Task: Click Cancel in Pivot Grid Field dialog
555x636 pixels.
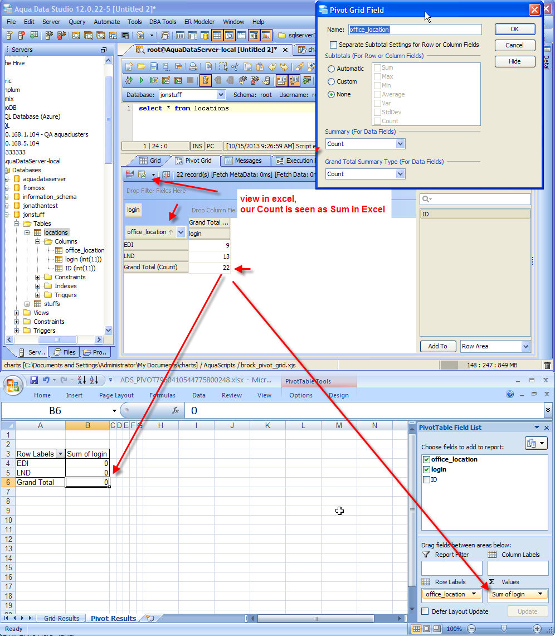Action: pyautogui.click(x=514, y=46)
